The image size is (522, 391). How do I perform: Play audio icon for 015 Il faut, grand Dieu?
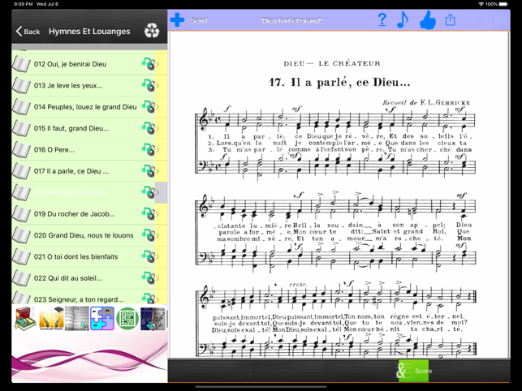coord(148,128)
